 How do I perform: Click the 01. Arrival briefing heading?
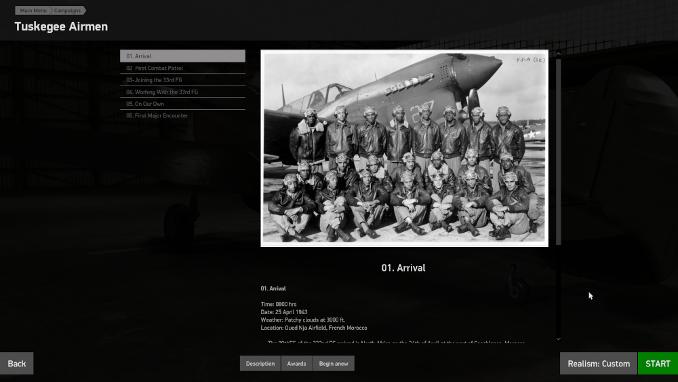[x=403, y=268]
